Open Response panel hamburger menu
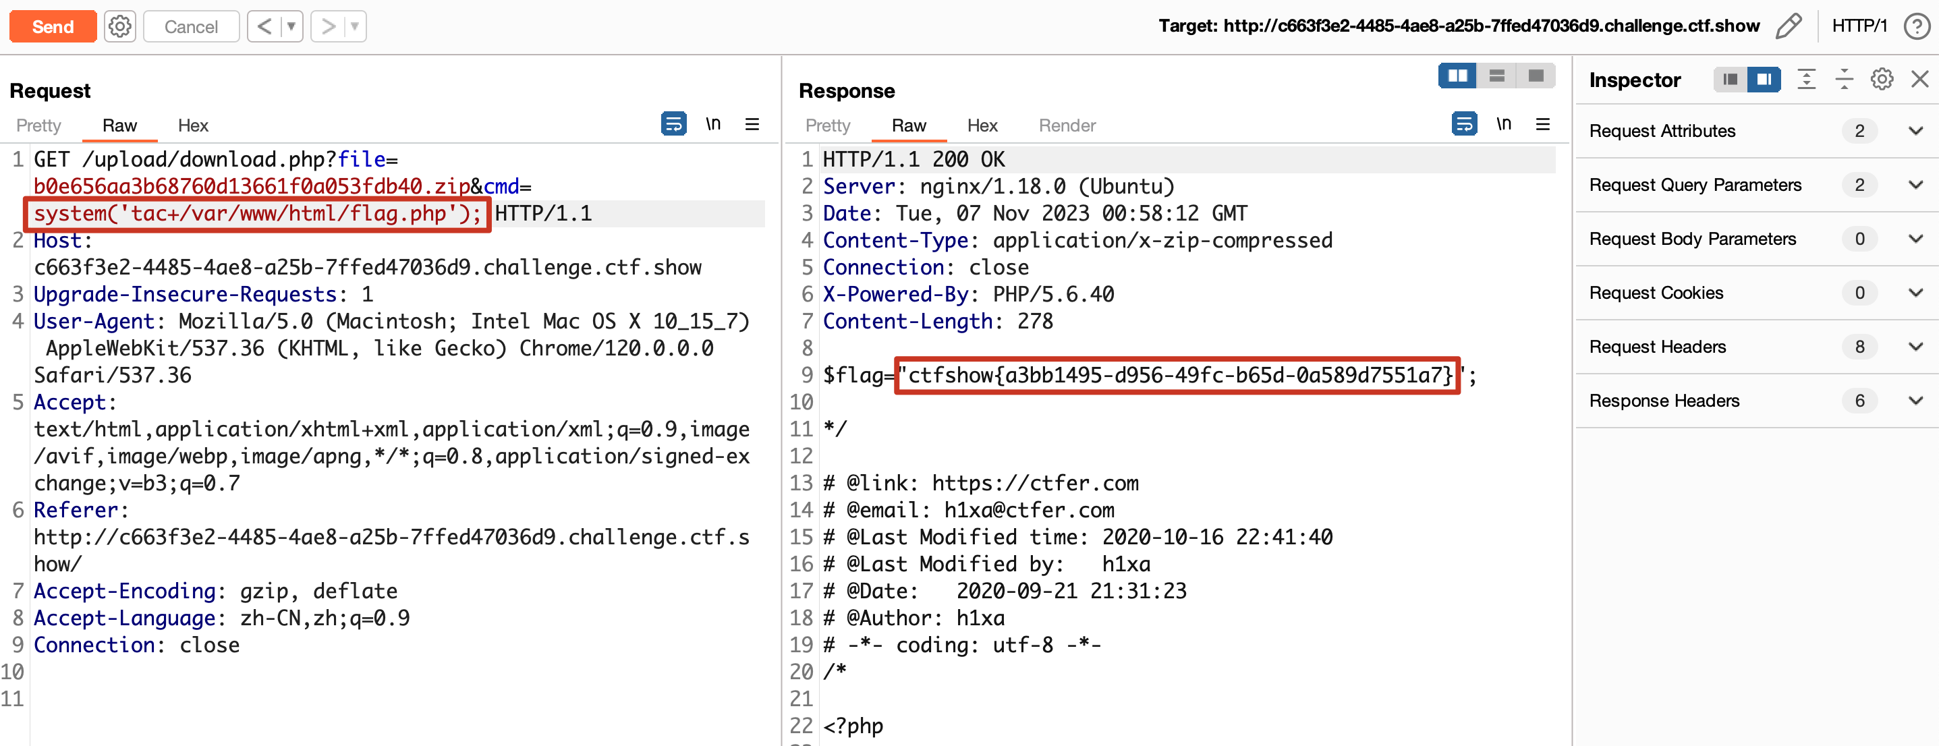The height and width of the screenshot is (746, 1939). coord(1542,123)
